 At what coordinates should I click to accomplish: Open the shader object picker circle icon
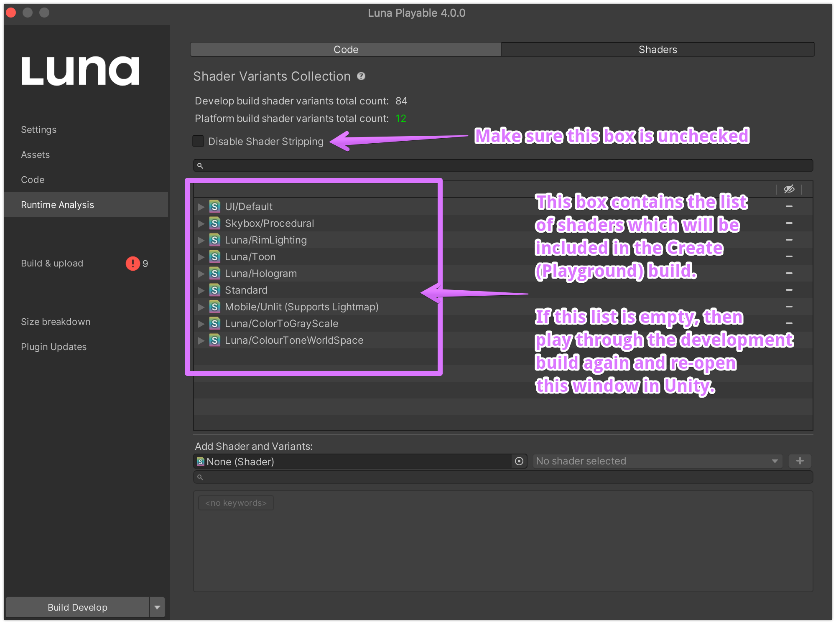519,461
